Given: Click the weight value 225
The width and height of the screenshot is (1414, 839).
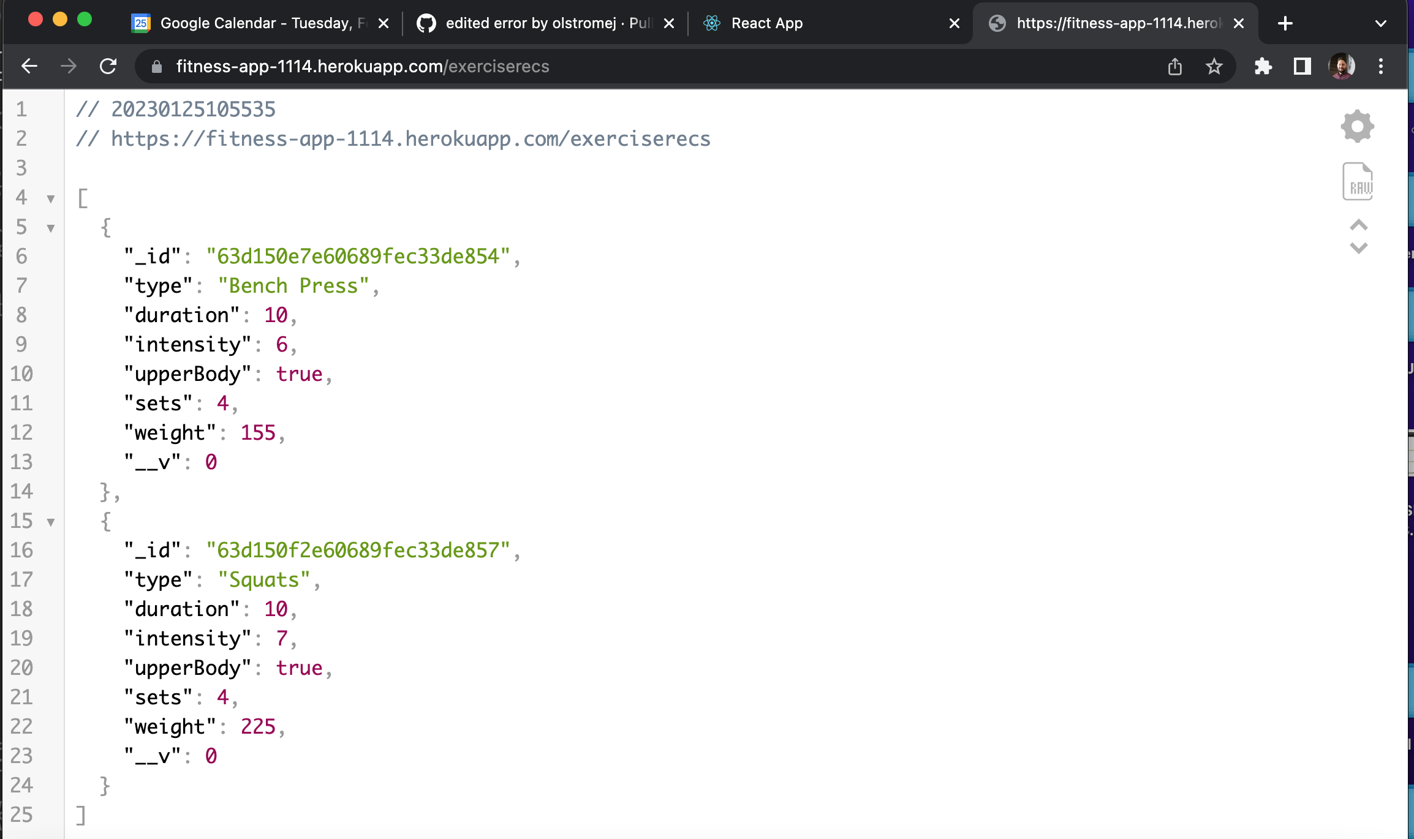Looking at the screenshot, I should 258,727.
